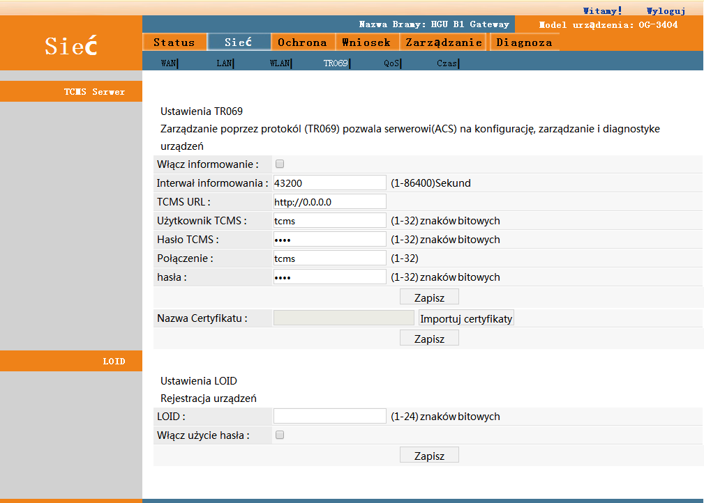Go to the Zarządzanie tab
The width and height of the screenshot is (704, 503).
[x=444, y=42]
